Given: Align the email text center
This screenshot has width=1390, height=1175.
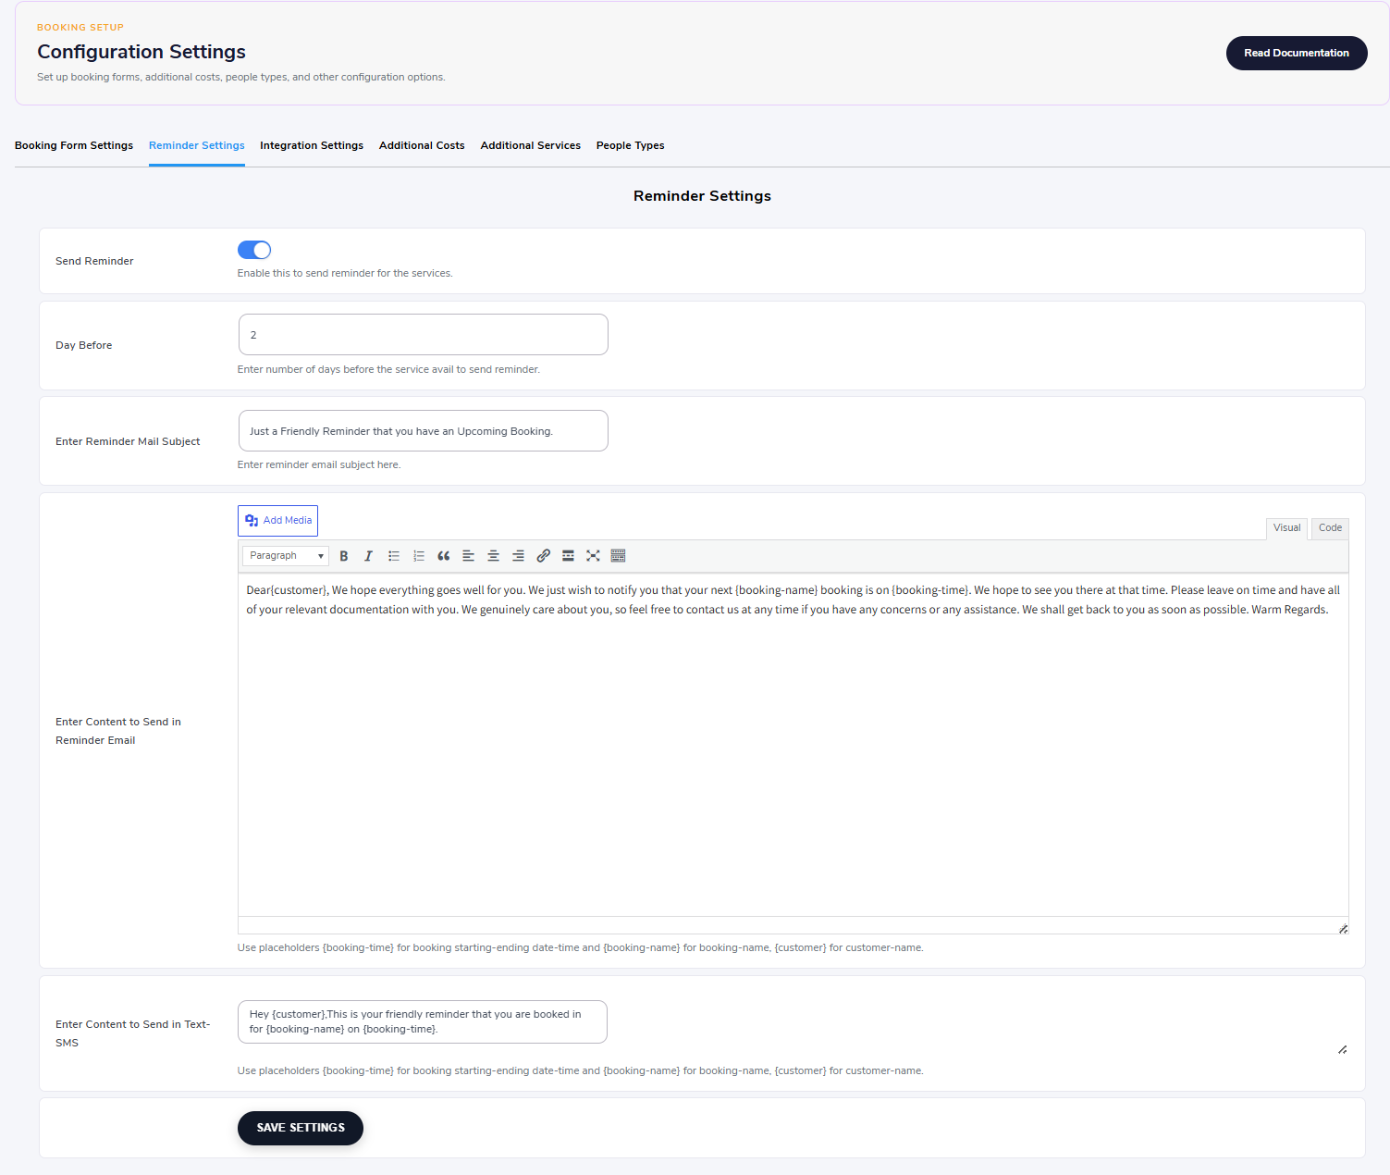Looking at the screenshot, I should pos(494,556).
